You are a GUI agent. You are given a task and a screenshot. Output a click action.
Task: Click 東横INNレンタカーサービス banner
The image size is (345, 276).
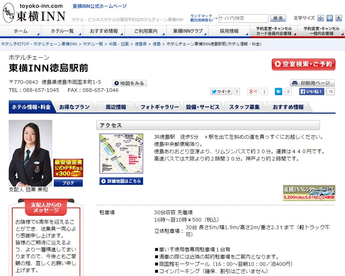(309, 193)
